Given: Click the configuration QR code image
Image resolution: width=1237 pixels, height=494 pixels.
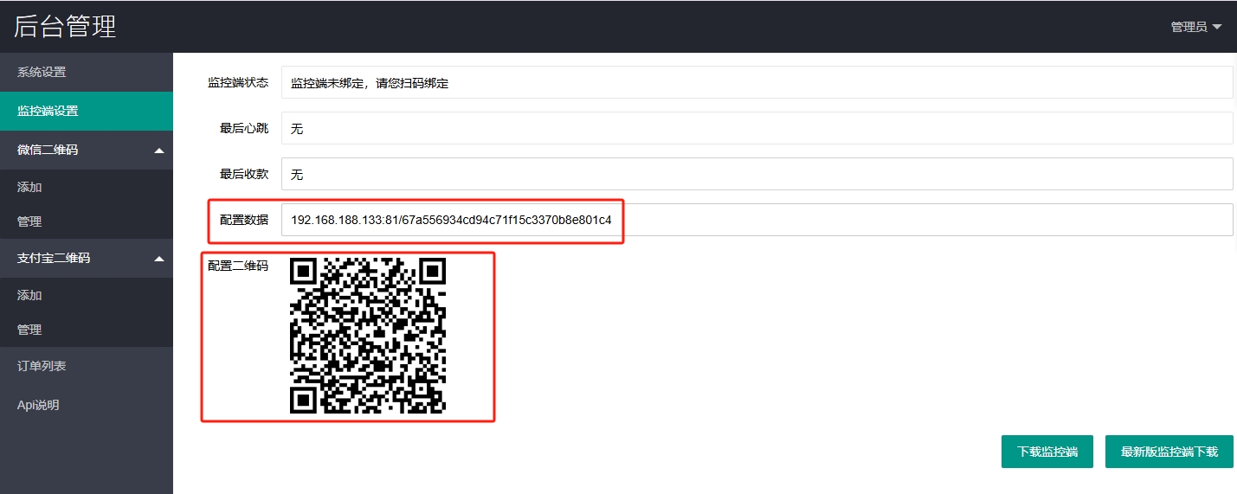Looking at the screenshot, I should (368, 335).
